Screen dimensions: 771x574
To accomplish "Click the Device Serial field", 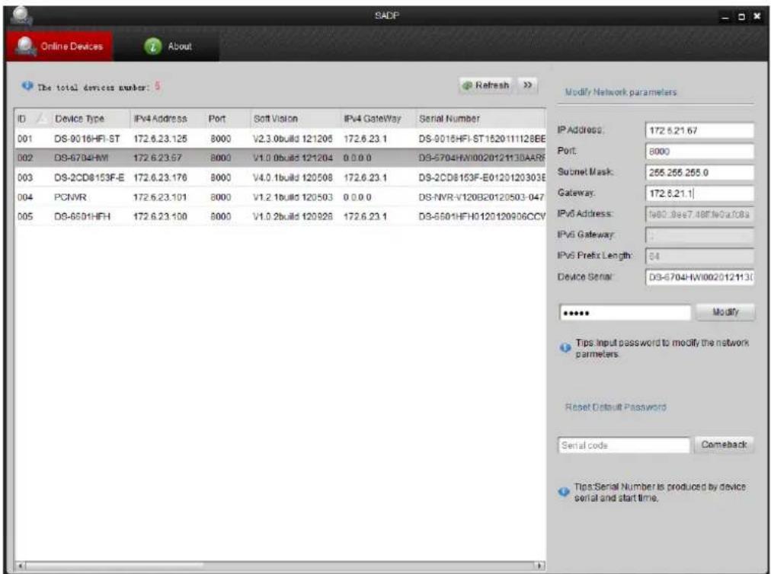I will tap(699, 277).
